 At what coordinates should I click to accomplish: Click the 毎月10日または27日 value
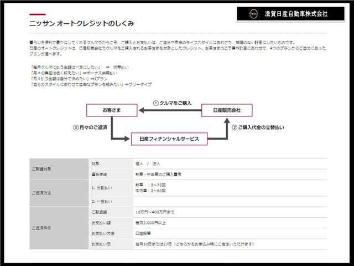tap(154, 244)
